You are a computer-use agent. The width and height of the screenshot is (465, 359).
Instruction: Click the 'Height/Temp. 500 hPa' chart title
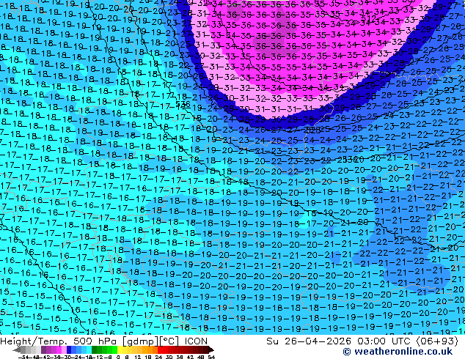click(57, 341)
